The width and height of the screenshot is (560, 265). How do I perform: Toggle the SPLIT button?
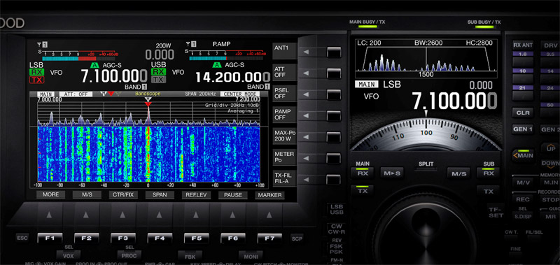coord(426,169)
